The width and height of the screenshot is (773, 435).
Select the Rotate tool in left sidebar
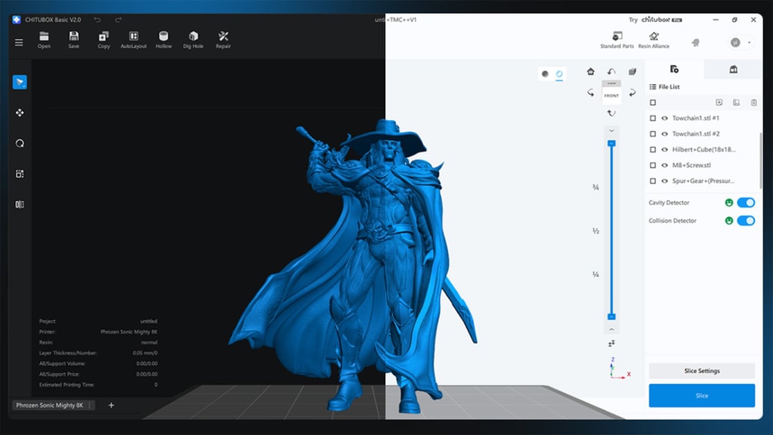point(19,144)
